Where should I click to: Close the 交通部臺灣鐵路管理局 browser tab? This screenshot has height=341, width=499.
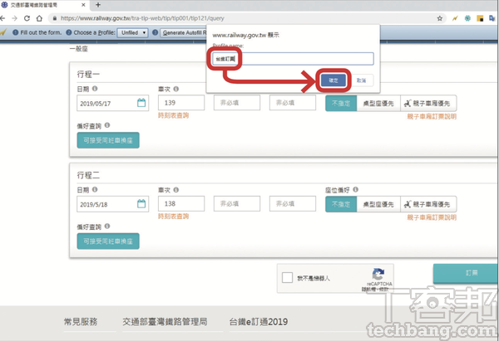(x=83, y=5)
